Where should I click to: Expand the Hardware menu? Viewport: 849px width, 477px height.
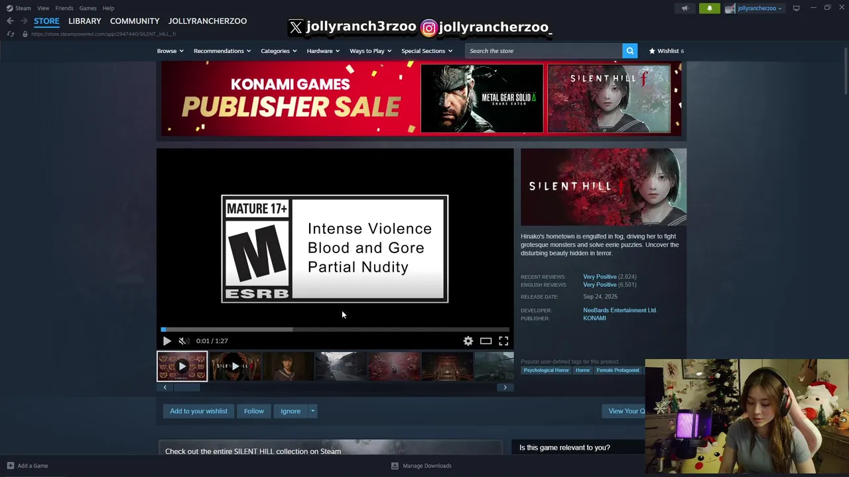pos(323,51)
